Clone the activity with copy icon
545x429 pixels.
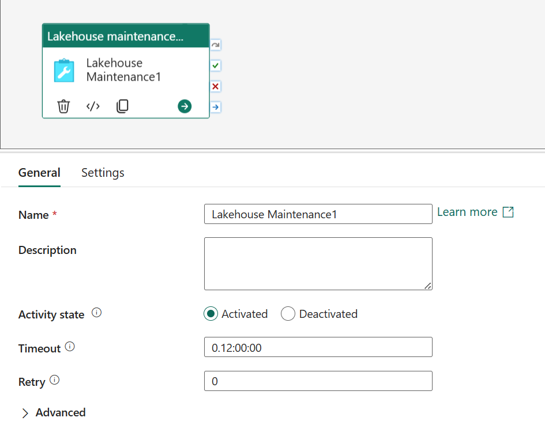click(122, 106)
